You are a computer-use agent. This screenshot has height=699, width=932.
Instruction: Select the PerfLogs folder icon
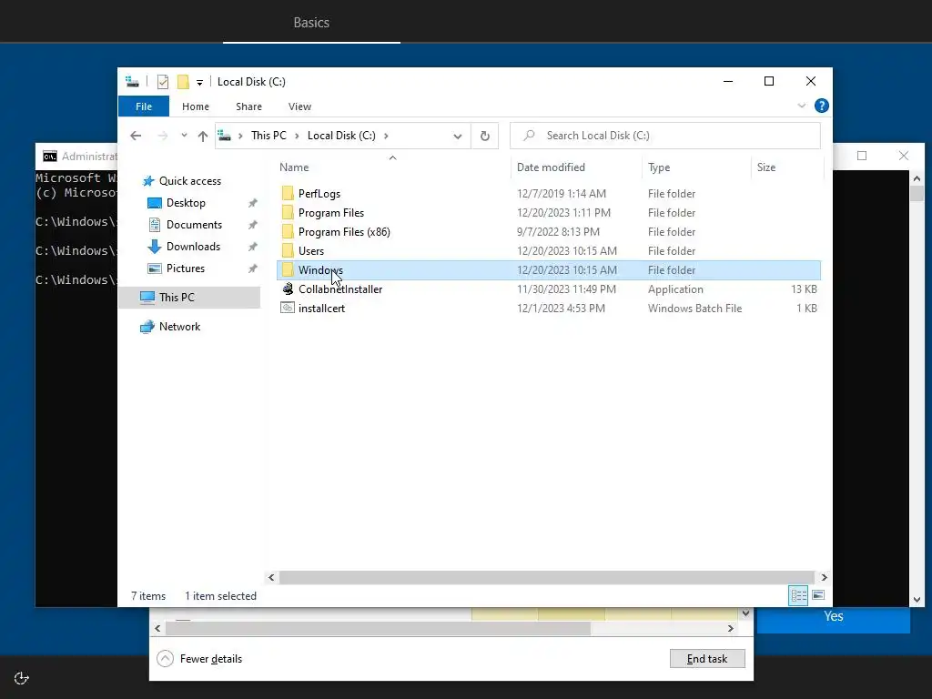288,193
